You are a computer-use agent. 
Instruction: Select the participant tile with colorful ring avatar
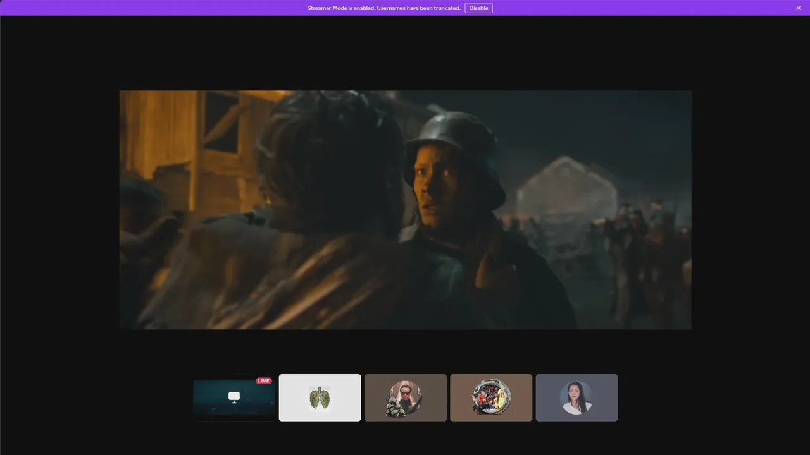pyautogui.click(x=491, y=397)
